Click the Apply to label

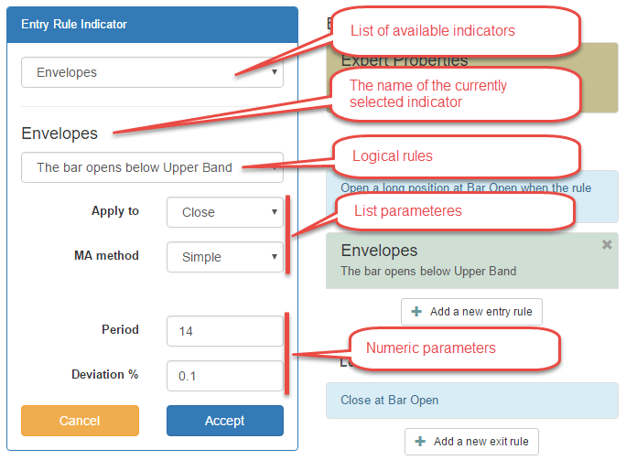click(115, 211)
